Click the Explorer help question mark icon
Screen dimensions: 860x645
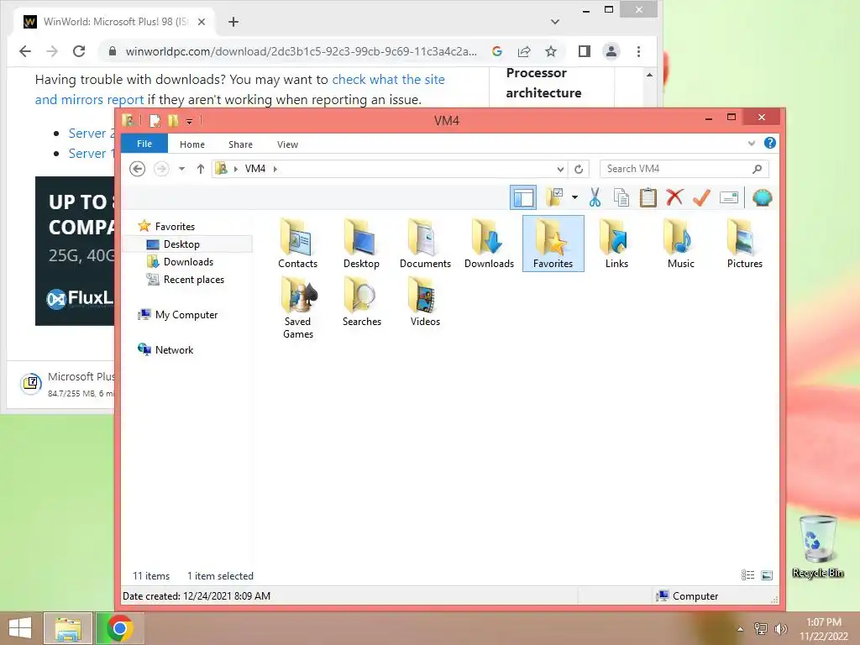[x=770, y=143]
